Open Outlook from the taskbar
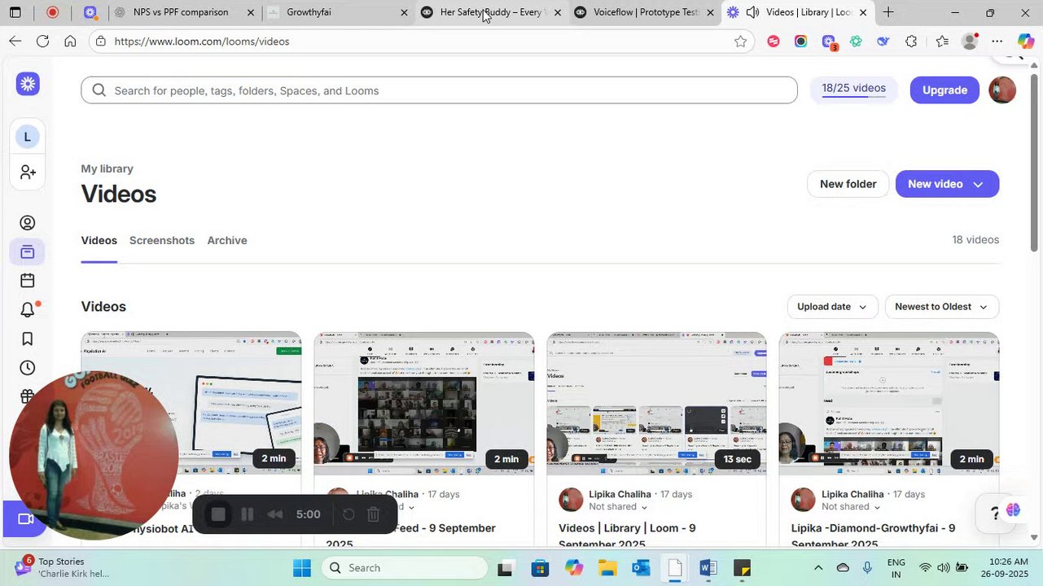This screenshot has width=1043, height=586. click(x=641, y=568)
